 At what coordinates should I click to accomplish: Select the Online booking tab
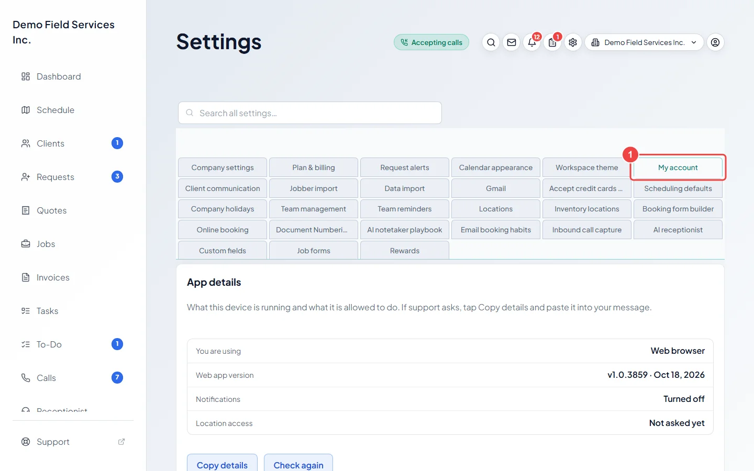223,230
